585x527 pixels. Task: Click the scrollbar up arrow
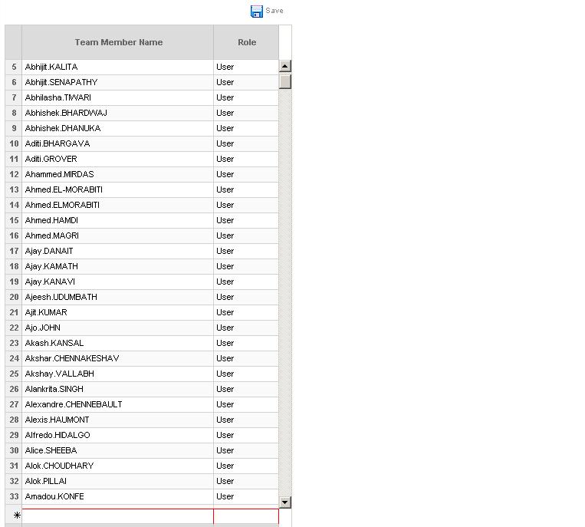tap(284, 66)
